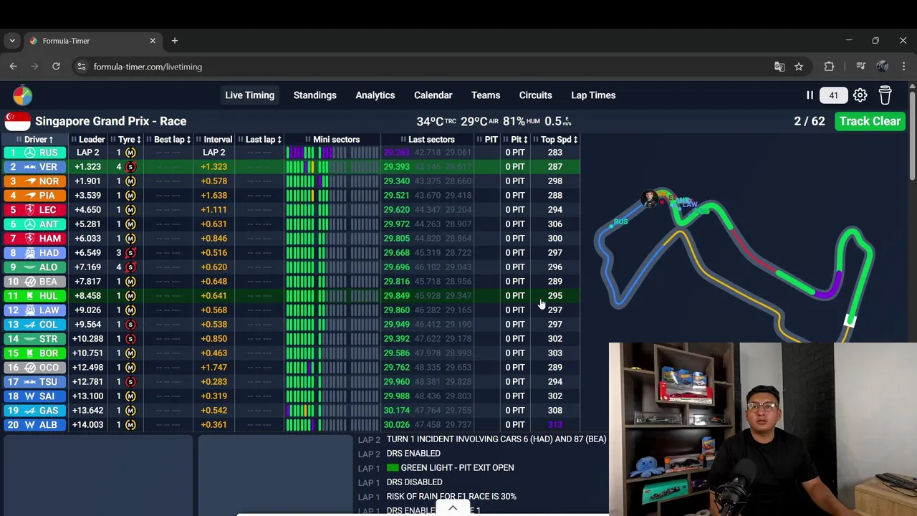The image size is (917, 516).
Task: Click the Singapore flag icon
Action: (17, 121)
